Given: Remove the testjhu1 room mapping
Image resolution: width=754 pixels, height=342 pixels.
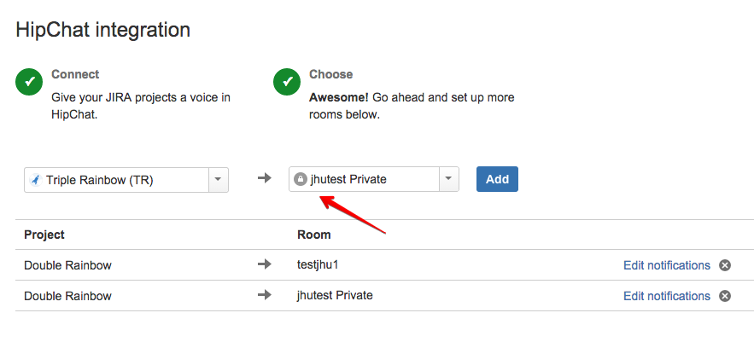Looking at the screenshot, I should tap(725, 265).
